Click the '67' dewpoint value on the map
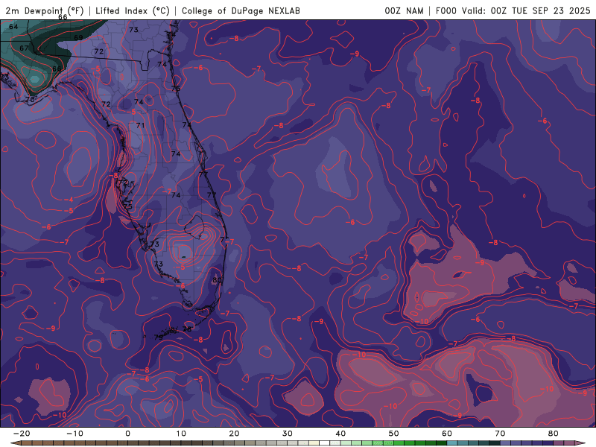 (24, 48)
